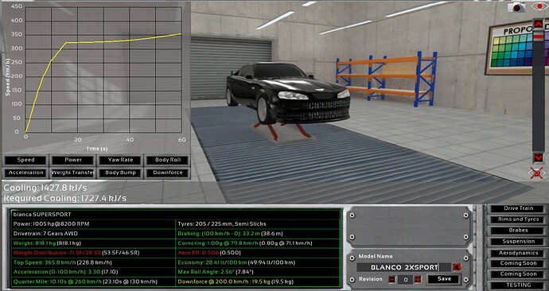This screenshot has width=549, height=291.
Task: Decrease revision with the minus button
Action: pyautogui.click(x=391, y=279)
